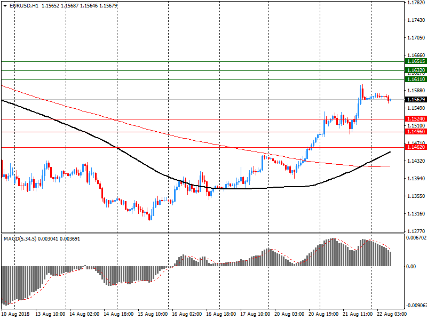Viewport: 427px width, 320px height.
Task: Select the red 1.14620 level label
Action: [x=416, y=147]
